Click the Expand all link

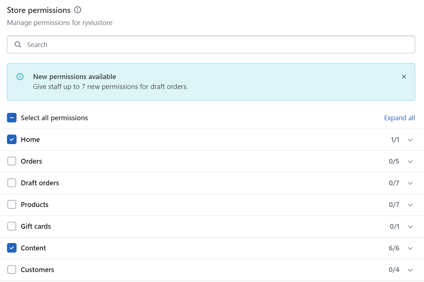[399, 118]
